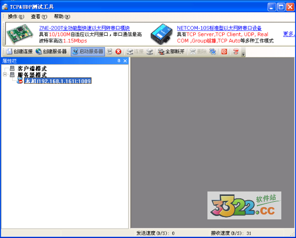The height and width of the screenshot is (238, 296).
Task: Click the computer icon beside 服务器模式
Action: (12, 74)
